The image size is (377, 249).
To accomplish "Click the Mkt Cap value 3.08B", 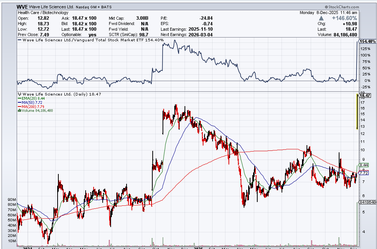I will (x=142, y=18).
